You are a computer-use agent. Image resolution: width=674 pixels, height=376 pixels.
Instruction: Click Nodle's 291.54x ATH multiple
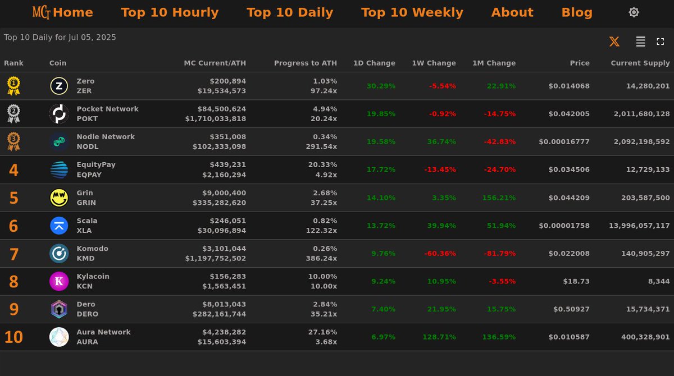(321, 146)
